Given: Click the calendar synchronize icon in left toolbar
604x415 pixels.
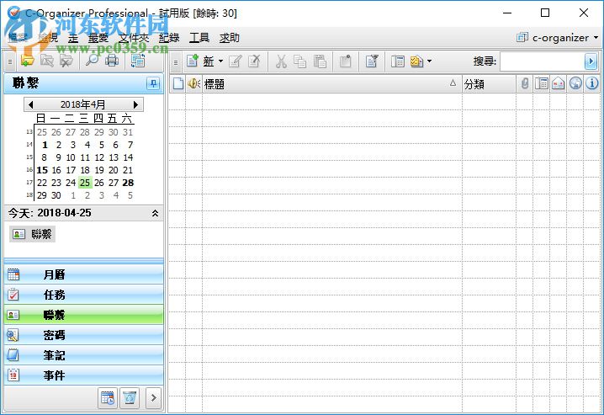Looking at the screenshot, I should point(137,61).
